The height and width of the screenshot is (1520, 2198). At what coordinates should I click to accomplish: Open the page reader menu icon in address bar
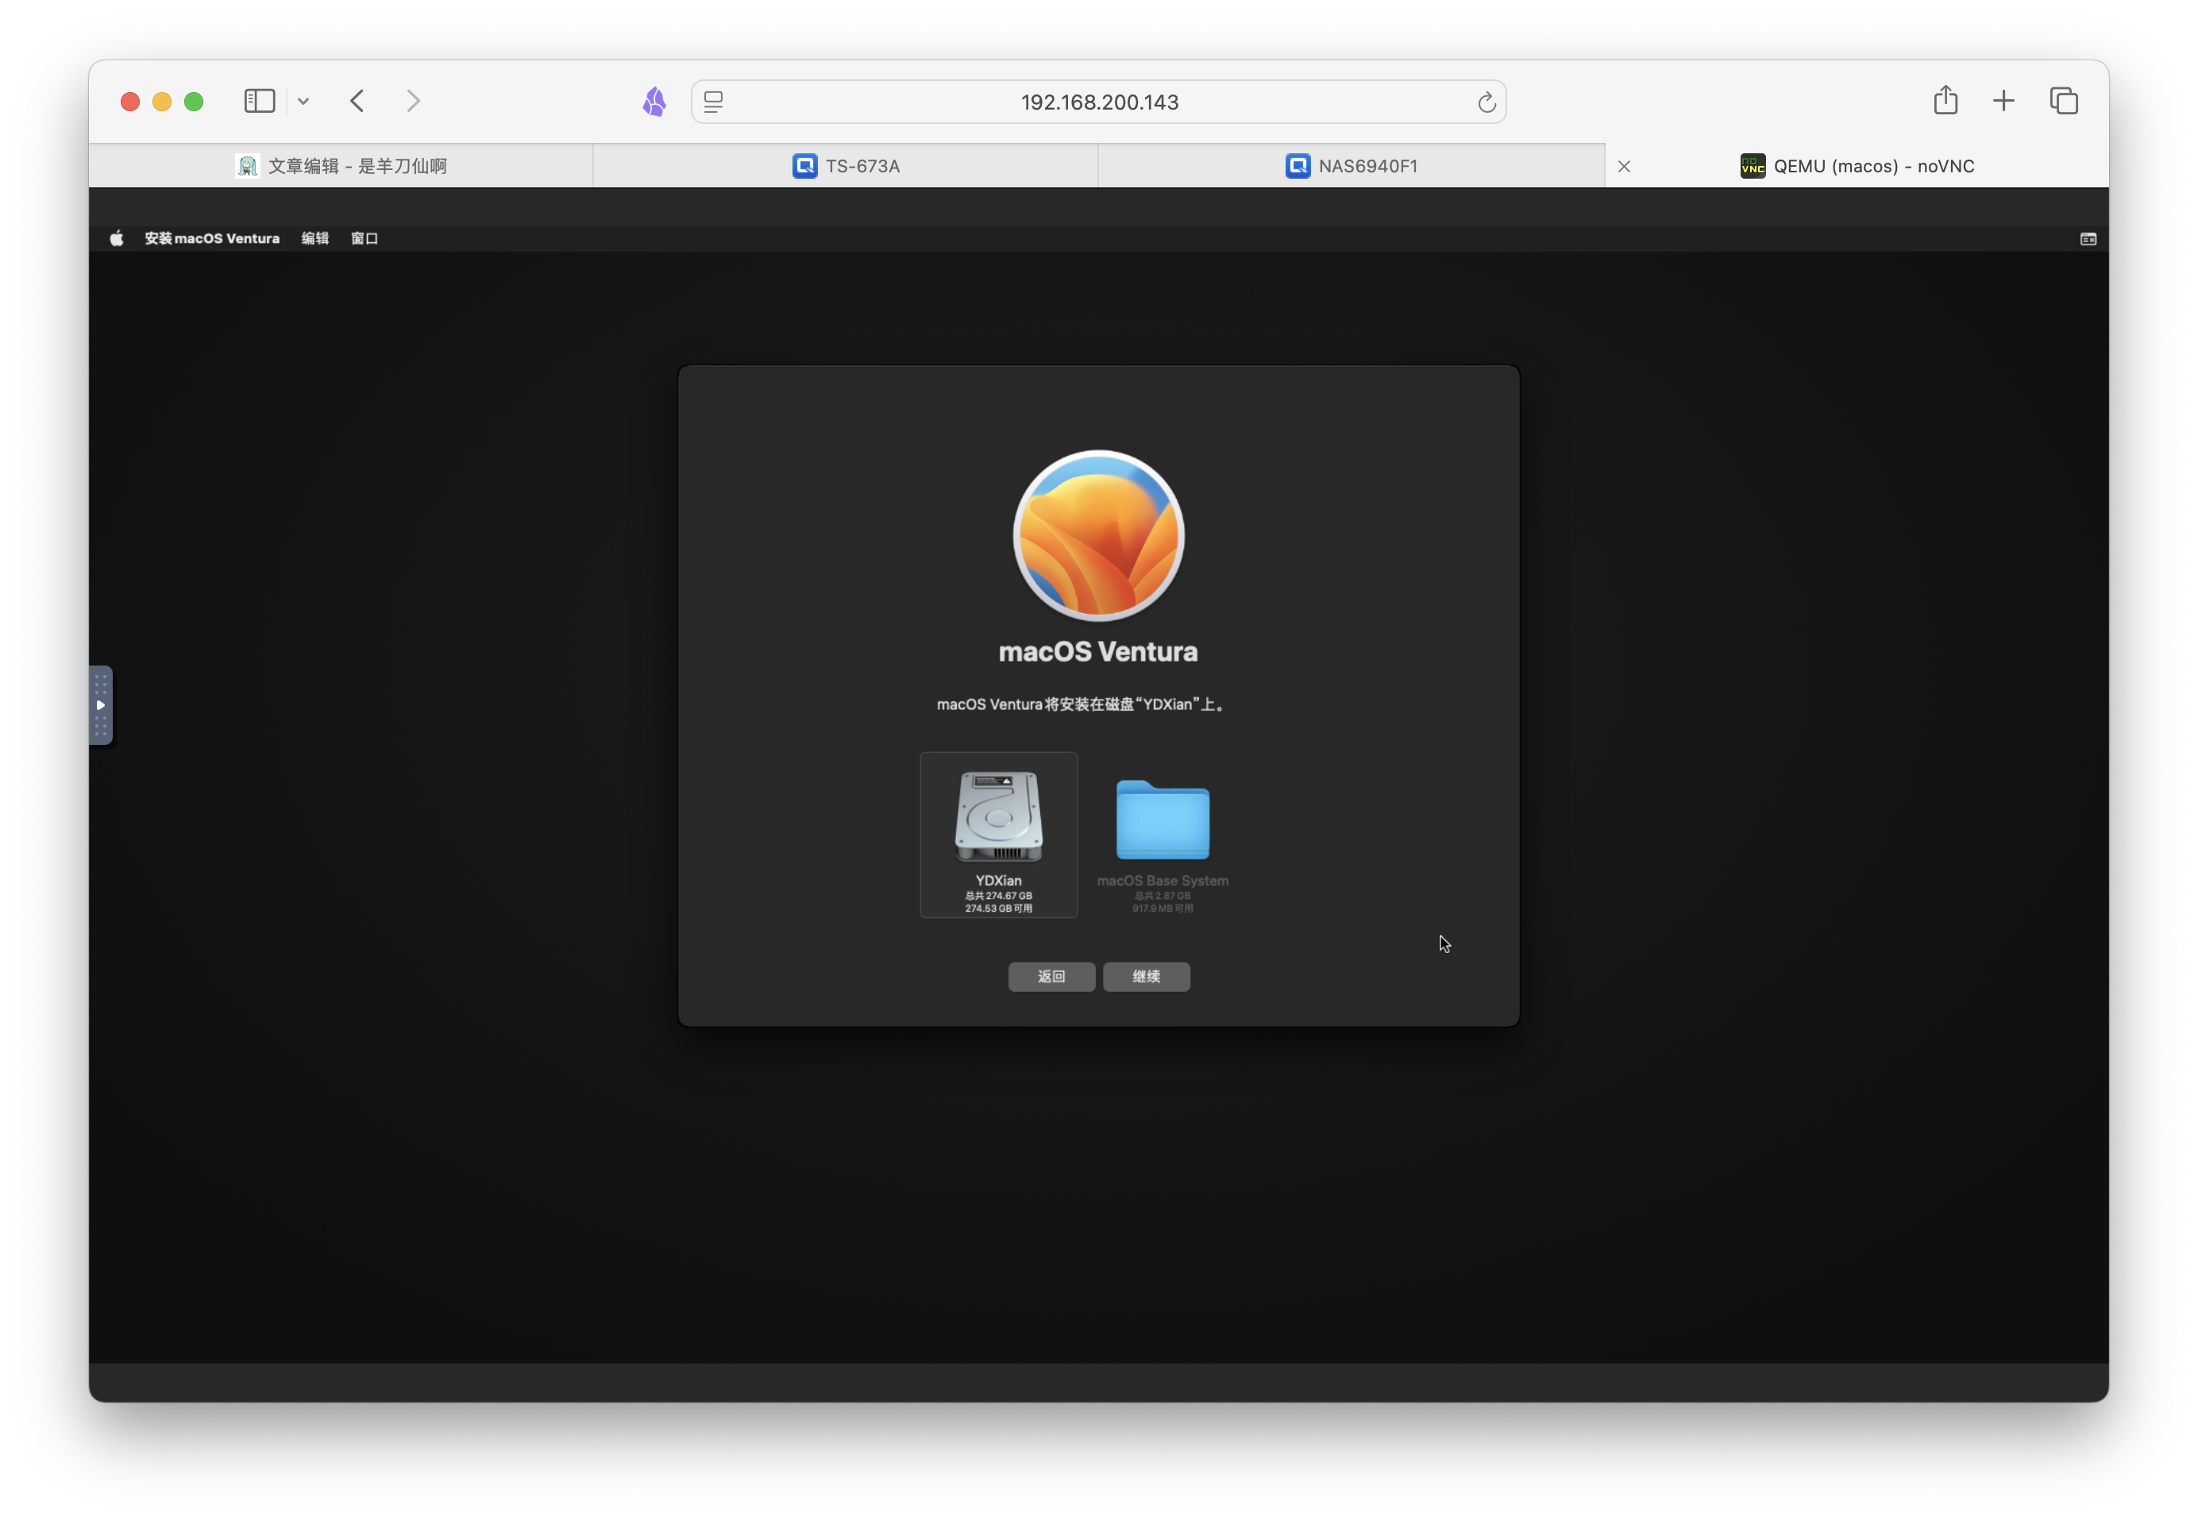coord(713,101)
